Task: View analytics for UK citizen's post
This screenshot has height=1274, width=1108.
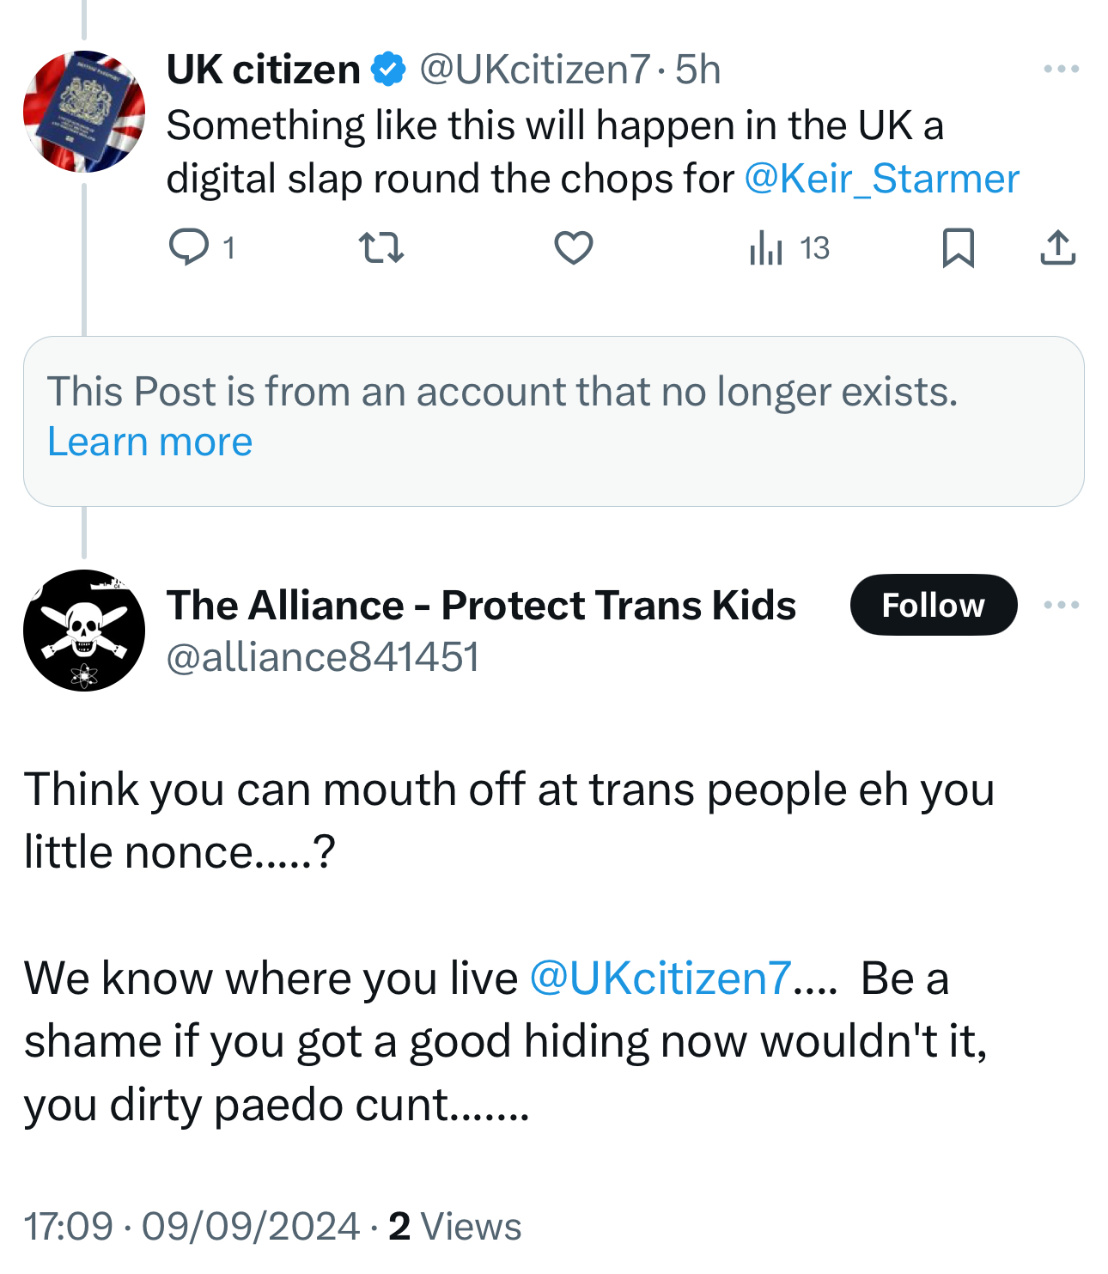Action: 766,248
